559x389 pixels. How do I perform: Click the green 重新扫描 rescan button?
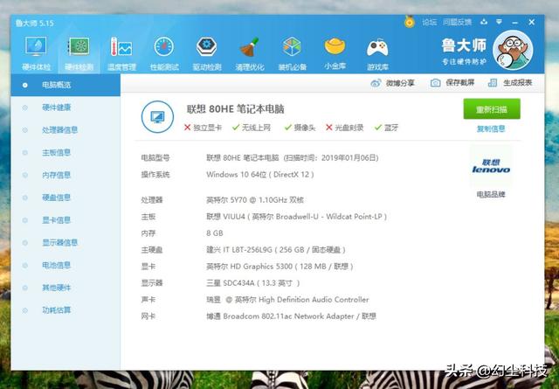[492, 109]
